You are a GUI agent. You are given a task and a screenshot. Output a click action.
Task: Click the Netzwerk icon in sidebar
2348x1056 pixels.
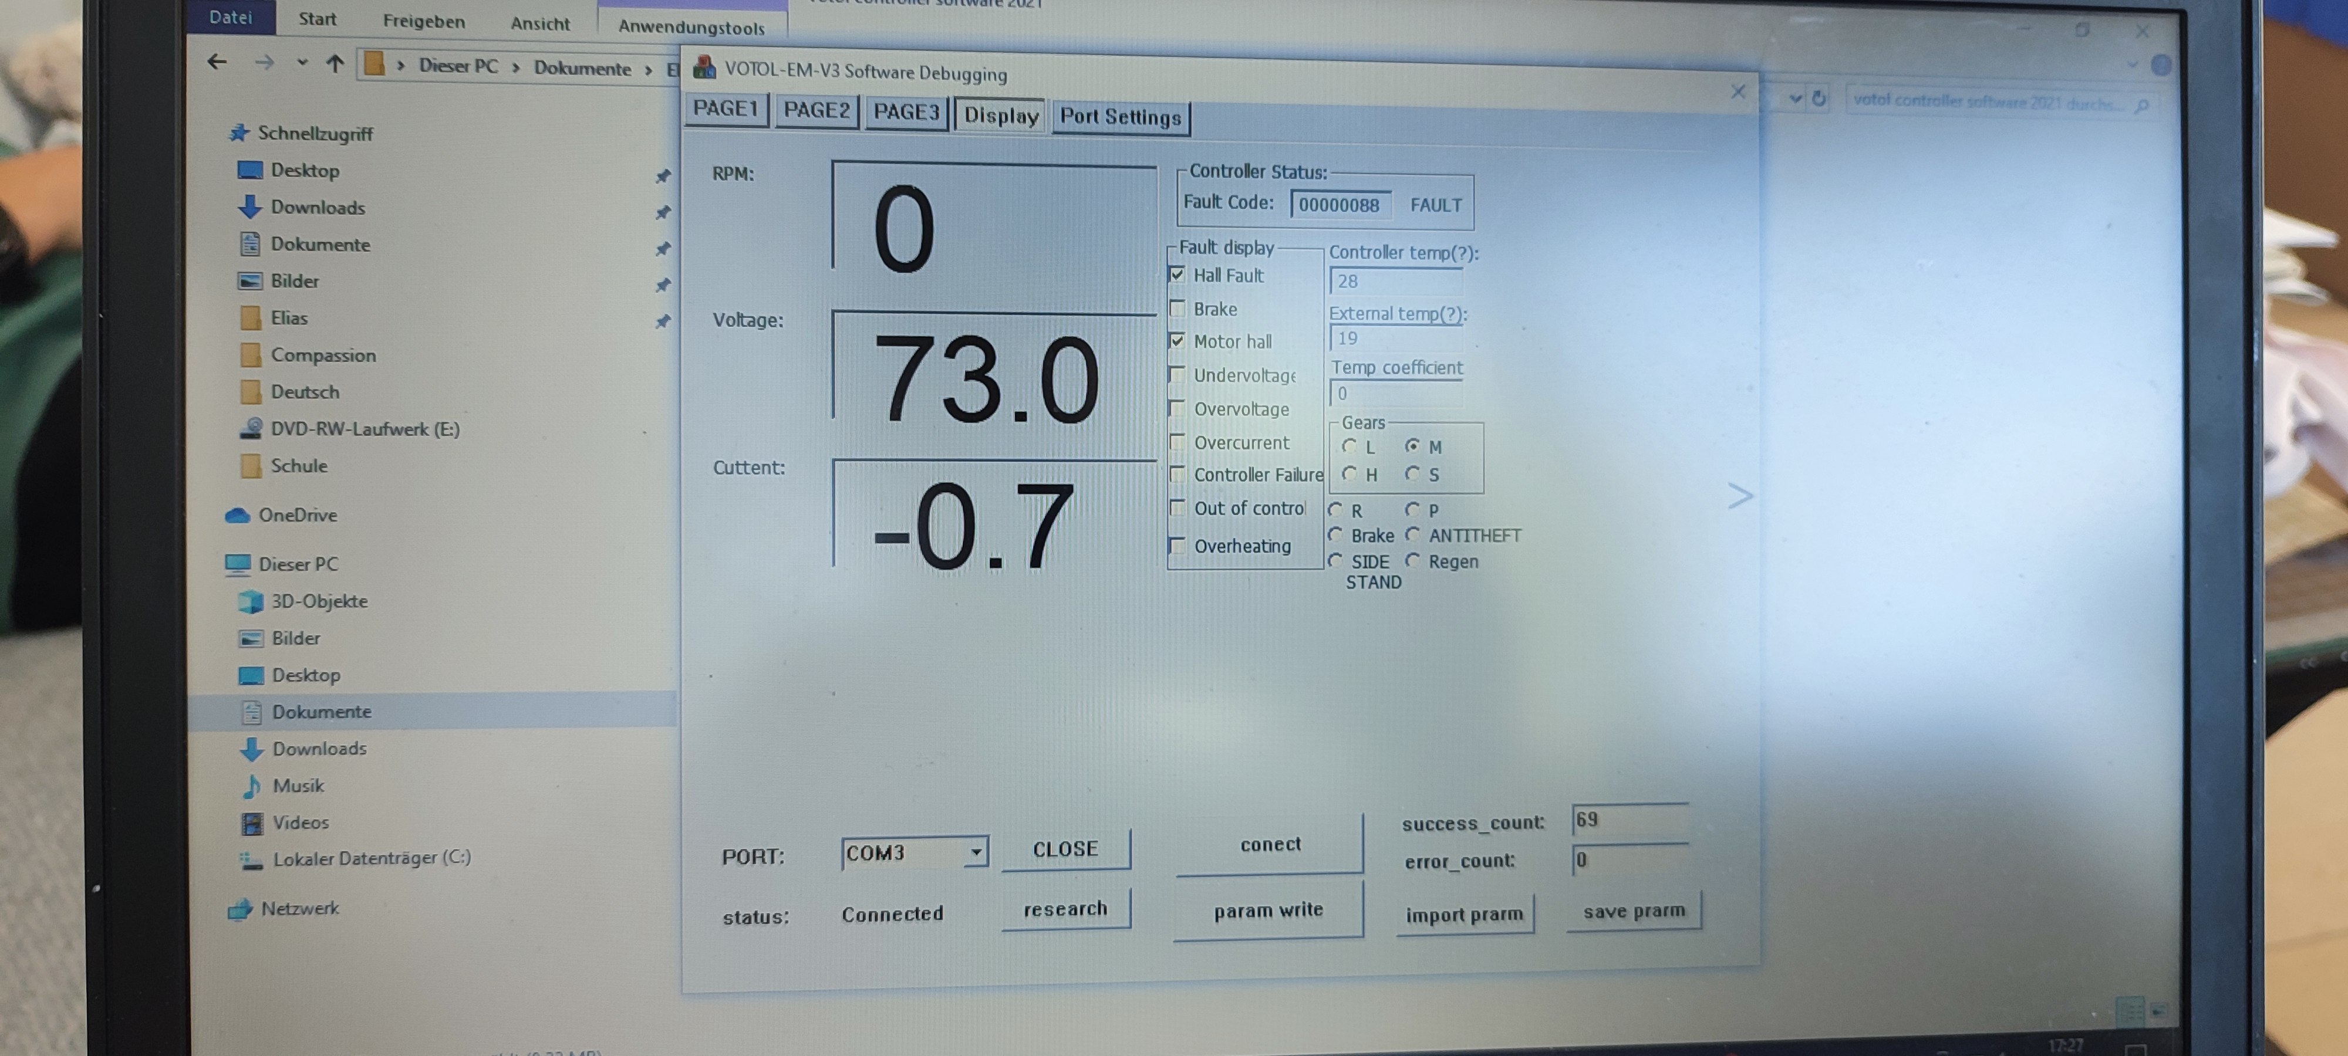(x=239, y=908)
